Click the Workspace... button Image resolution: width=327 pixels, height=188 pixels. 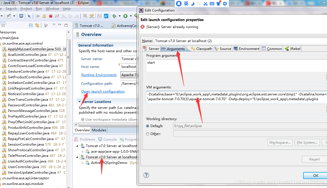pyautogui.click(x=280, y=143)
